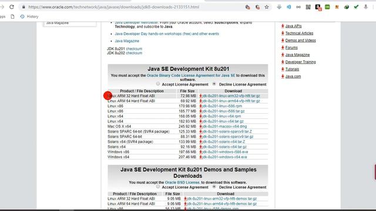Viewport: 376px width, 211px height.
Task: Download jdk-8u201-solaris-sparcv9.tar.gz
Action: click(x=228, y=137)
